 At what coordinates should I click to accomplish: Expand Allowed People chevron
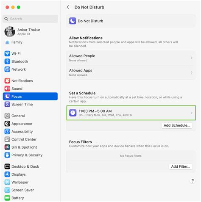[x=192, y=58]
